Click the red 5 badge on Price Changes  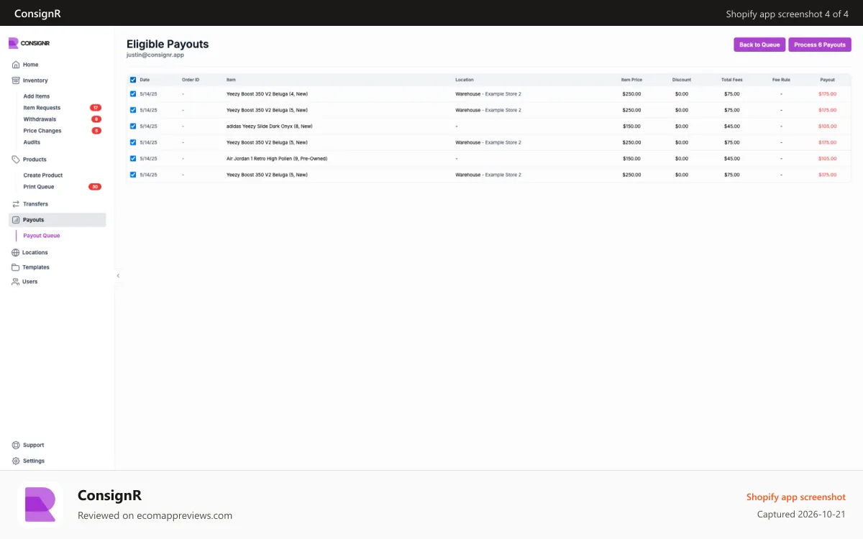[x=96, y=131]
